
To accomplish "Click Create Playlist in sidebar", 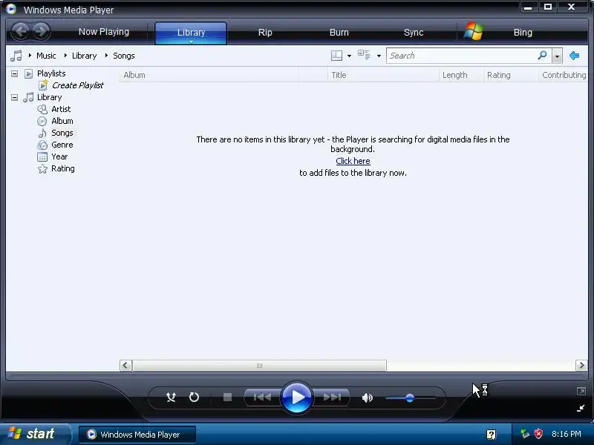I will (78, 85).
